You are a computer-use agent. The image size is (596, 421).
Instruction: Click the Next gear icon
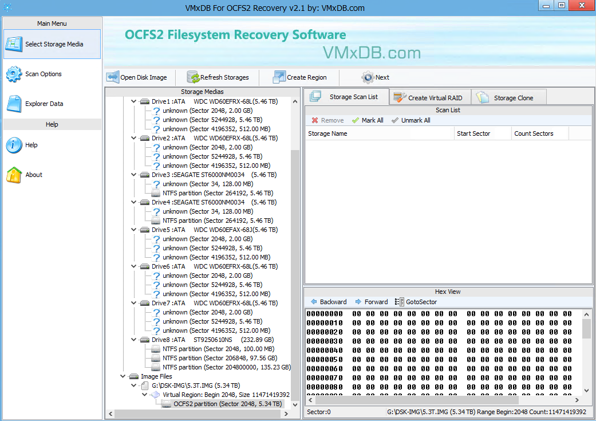click(x=368, y=77)
